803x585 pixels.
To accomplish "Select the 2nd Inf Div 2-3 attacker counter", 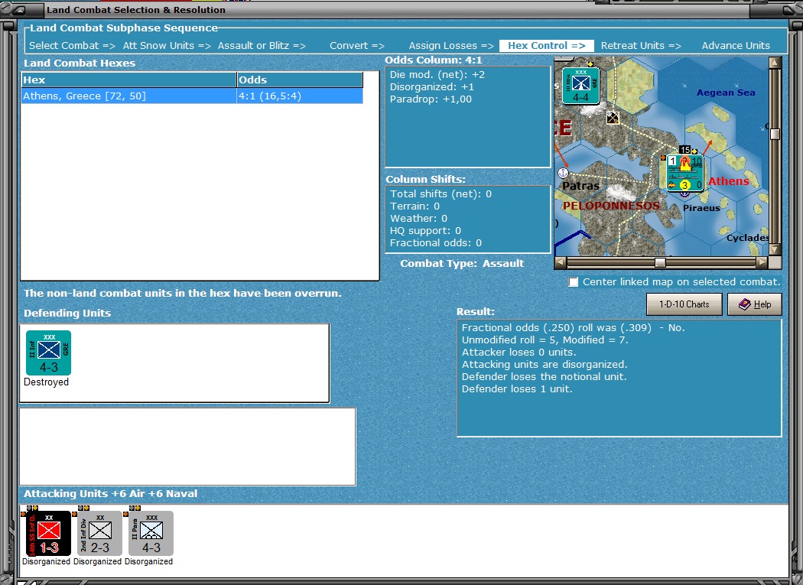I will 100,533.
